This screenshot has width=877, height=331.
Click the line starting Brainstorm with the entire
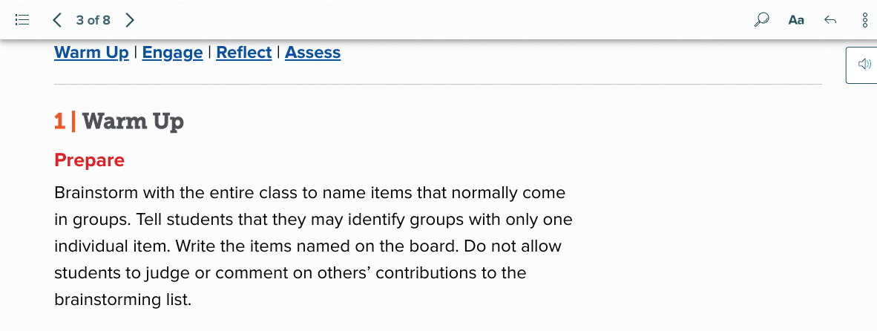(x=310, y=194)
